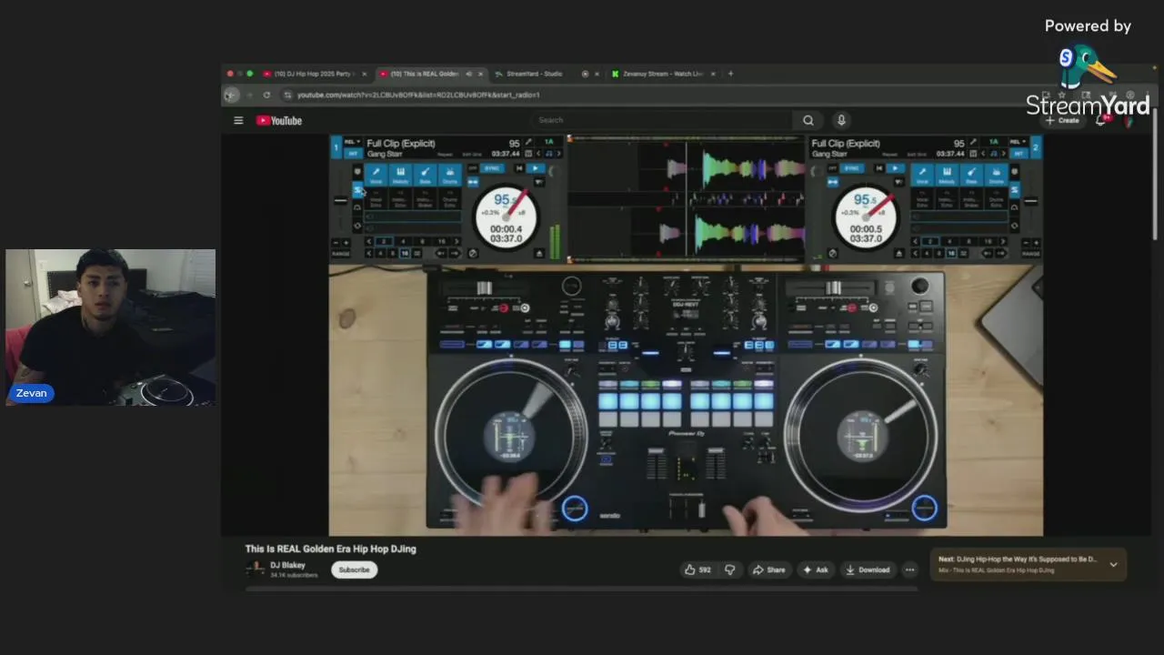This screenshot has width=1164, height=655.
Task: Open the DJ Blakey channel name link
Action: pos(287,565)
